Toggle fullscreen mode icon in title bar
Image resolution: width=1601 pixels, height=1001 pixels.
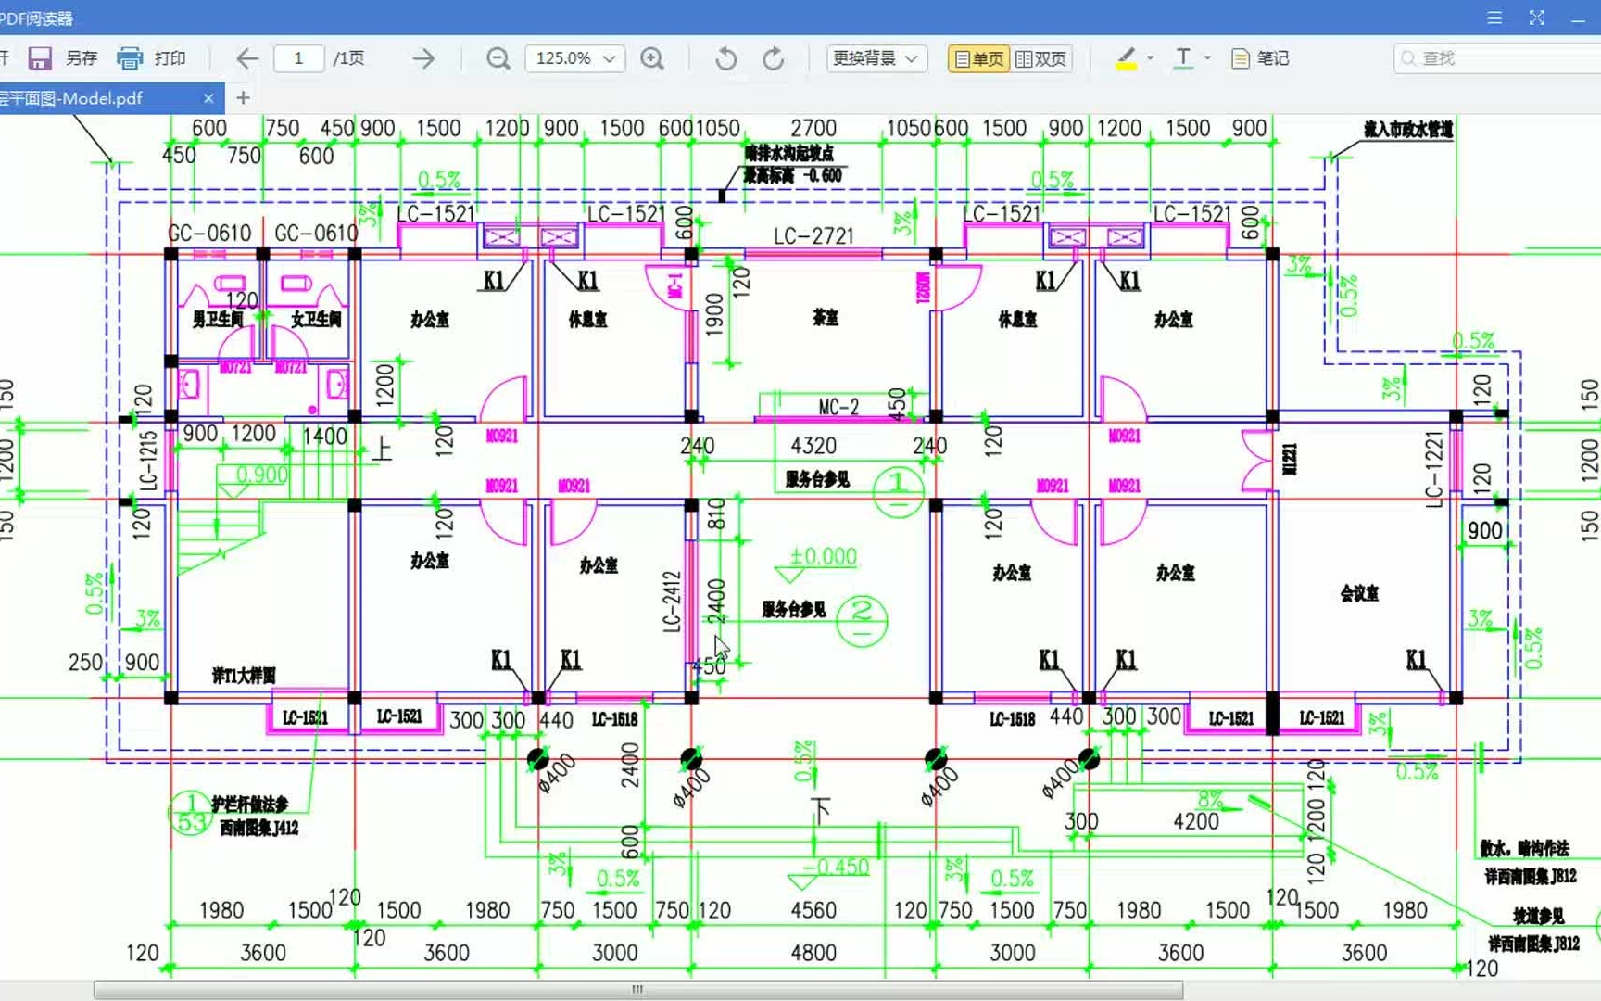(x=1537, y=18)
